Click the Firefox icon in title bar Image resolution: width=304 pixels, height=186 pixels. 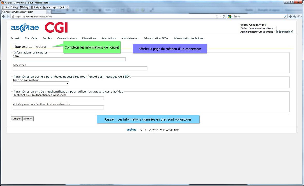pyautogui.click(x=3, y=3)
